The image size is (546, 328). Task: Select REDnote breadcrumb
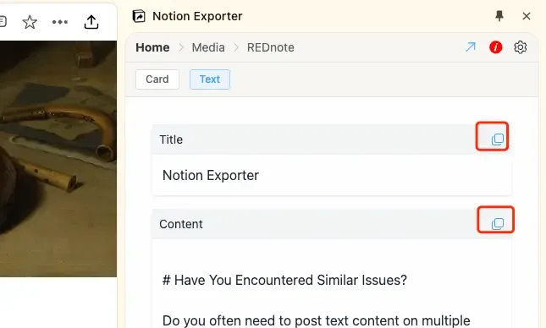(271, 47)
